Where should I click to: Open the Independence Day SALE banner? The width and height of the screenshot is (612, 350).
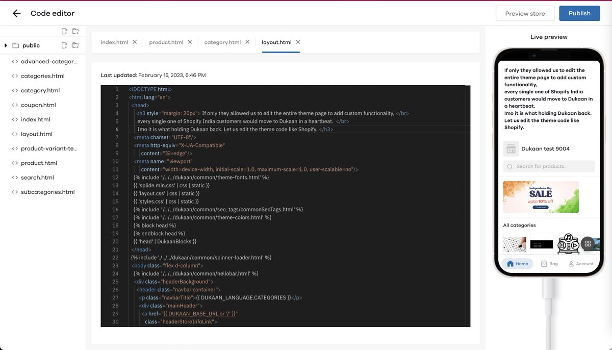(x=541, y=197)
